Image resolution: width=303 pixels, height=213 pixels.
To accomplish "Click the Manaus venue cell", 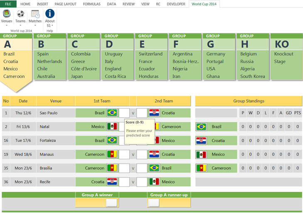I will 56,154.
